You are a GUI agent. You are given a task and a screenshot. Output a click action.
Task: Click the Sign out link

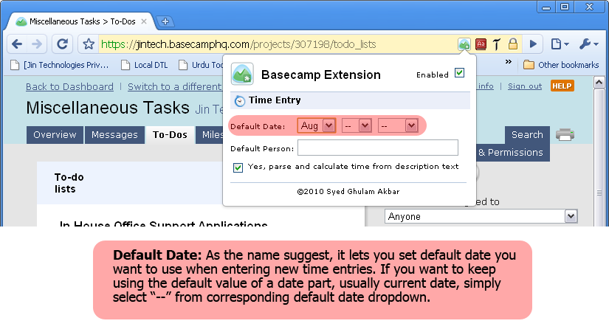[x=525, y=86]
